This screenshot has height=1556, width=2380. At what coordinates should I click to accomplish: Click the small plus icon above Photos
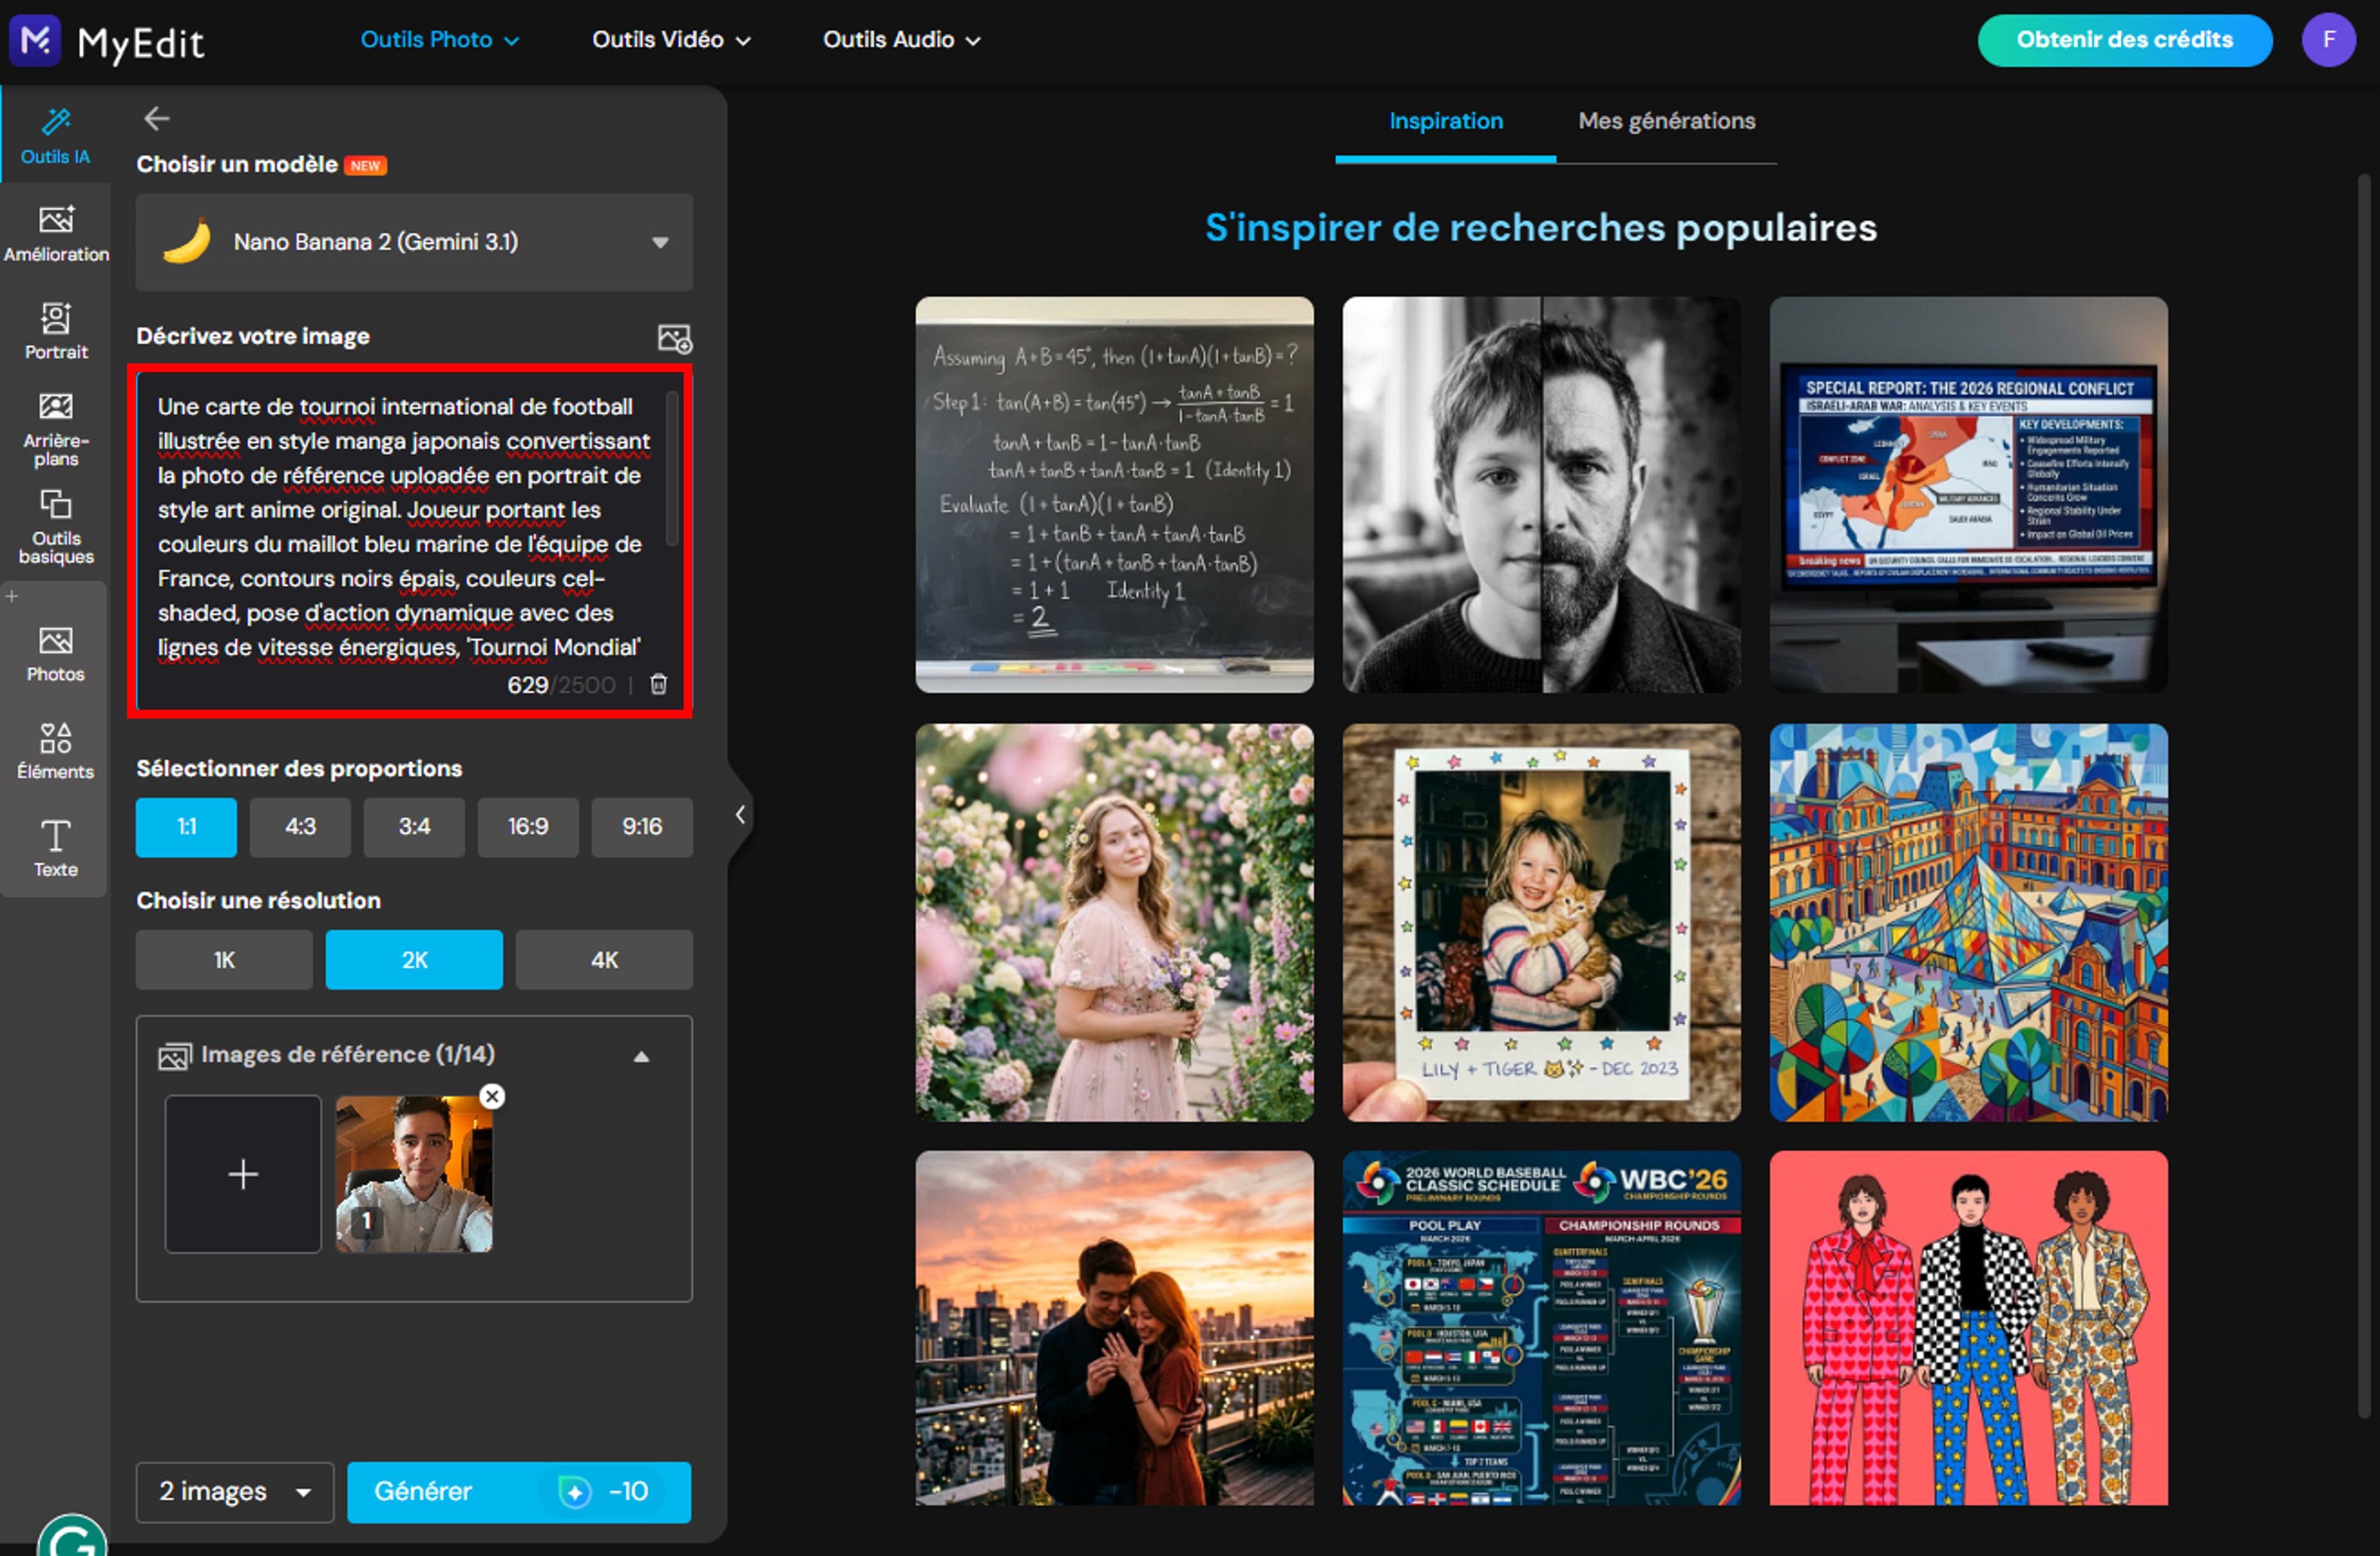coord(12,597)
